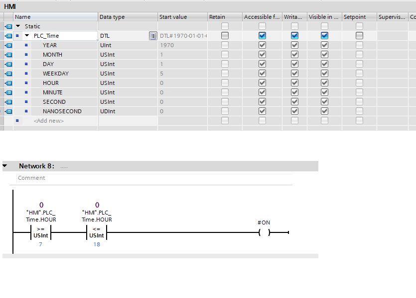Enable the Setpoint checkbox for PLC_Time
This screenshot has height=298, width=416.
pyautogui.click(x=359, y=36)
